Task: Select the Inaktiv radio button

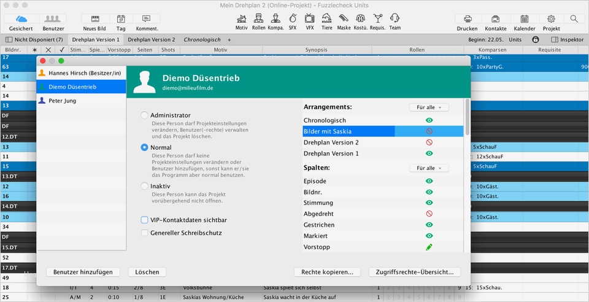Action: pos(145,186)
